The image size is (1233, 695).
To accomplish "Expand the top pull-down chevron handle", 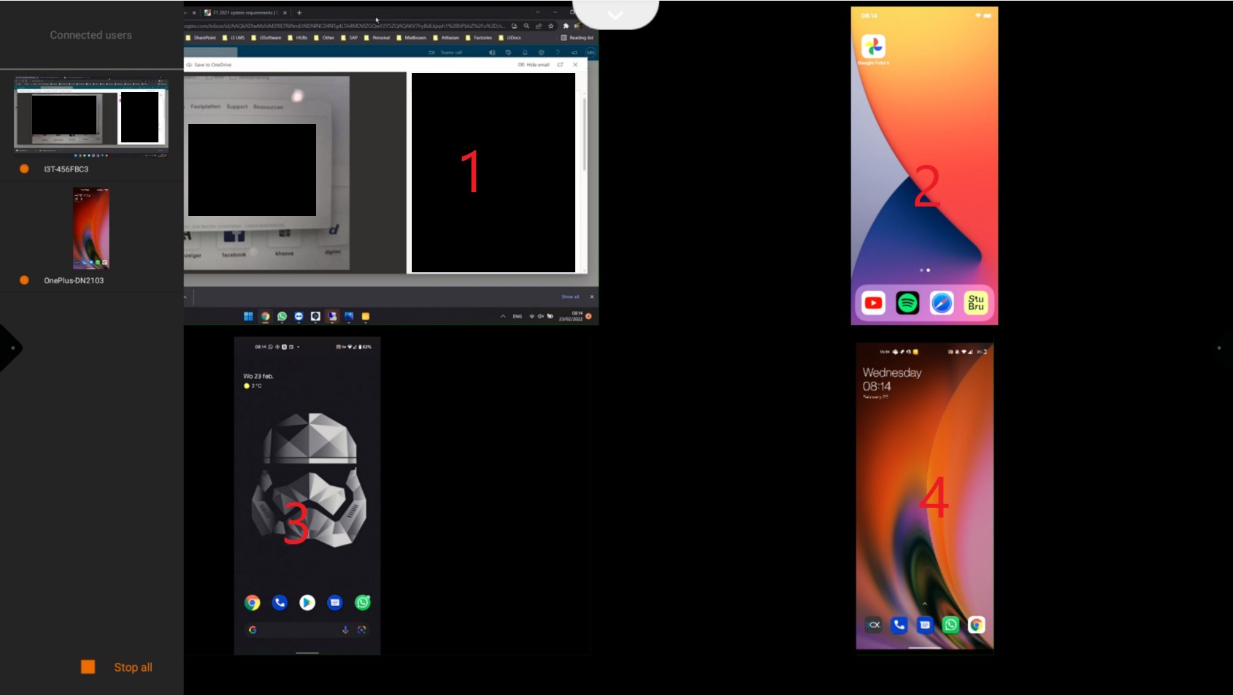I will click(x=615, y=15).
